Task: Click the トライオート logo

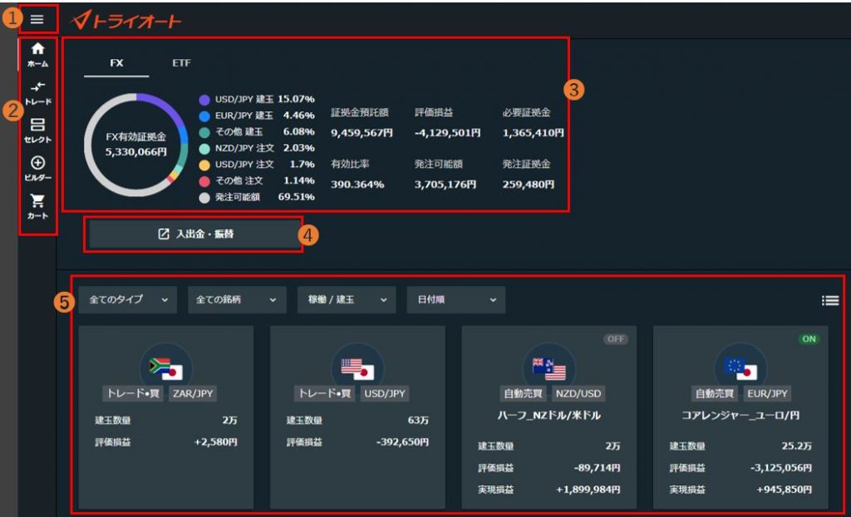Action: coord(126,21)
